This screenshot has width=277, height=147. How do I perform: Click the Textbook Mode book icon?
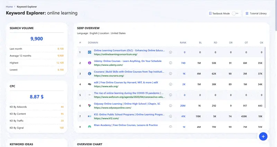[210, 13]
